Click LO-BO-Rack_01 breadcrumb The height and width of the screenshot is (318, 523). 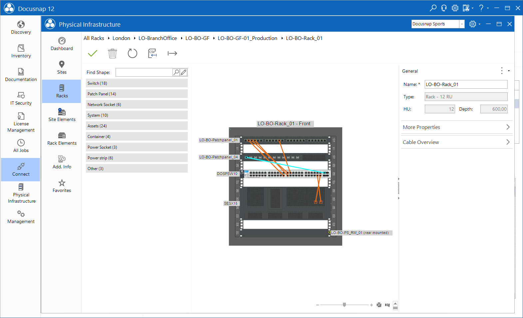pos(304,38)
